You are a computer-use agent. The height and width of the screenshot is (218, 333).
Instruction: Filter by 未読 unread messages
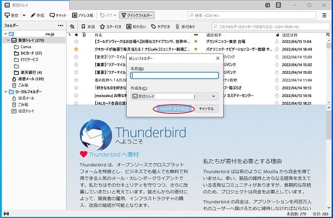coord(88,27)
